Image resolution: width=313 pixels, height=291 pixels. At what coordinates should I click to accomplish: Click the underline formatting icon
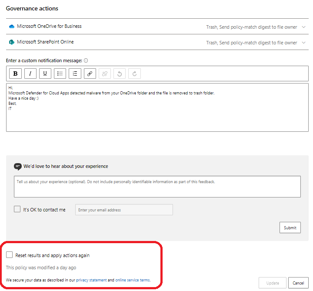tap(45, 74)
